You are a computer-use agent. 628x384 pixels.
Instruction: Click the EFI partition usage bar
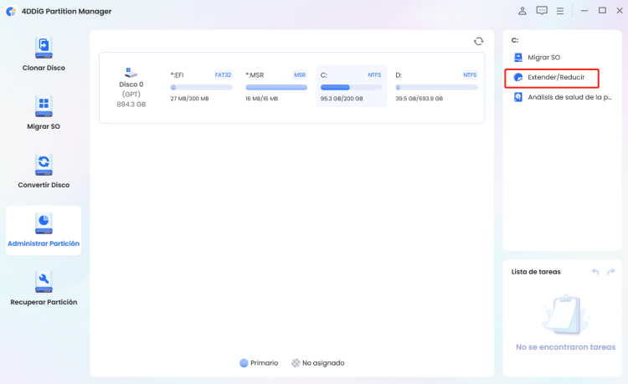click(x=201, y=87)
